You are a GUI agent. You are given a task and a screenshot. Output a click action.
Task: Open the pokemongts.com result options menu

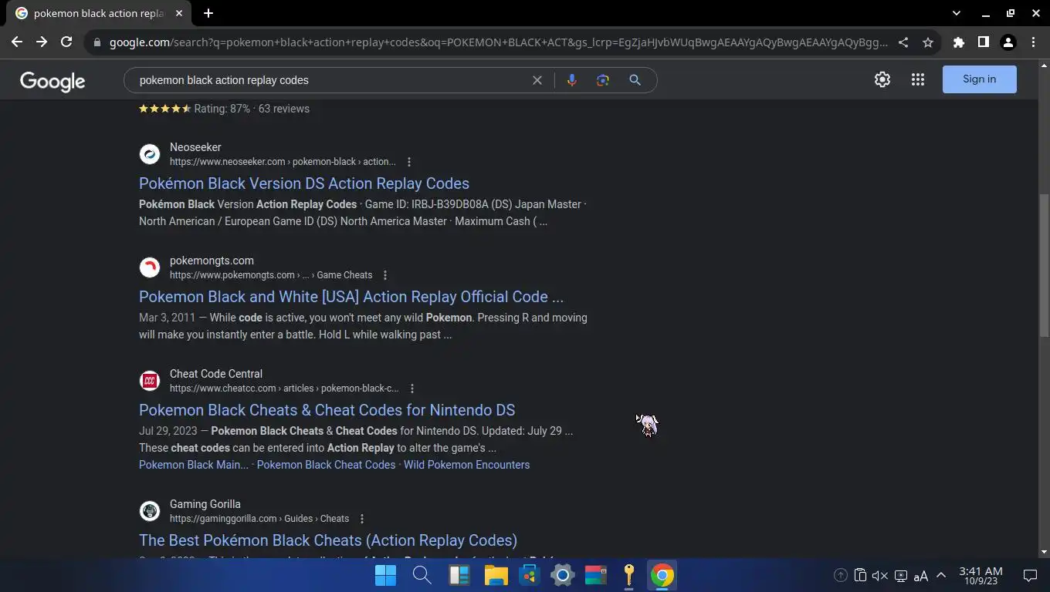tap(385, 275)
